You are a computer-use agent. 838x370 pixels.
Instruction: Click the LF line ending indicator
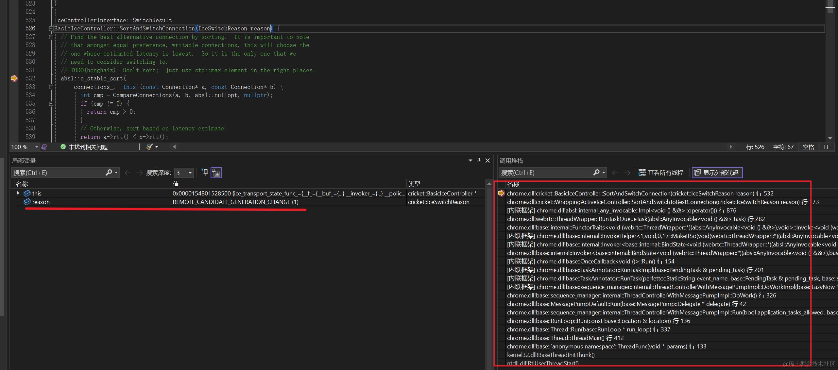(827, 147)
